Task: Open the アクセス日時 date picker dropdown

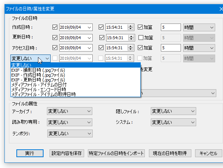Action: point(89,48)
